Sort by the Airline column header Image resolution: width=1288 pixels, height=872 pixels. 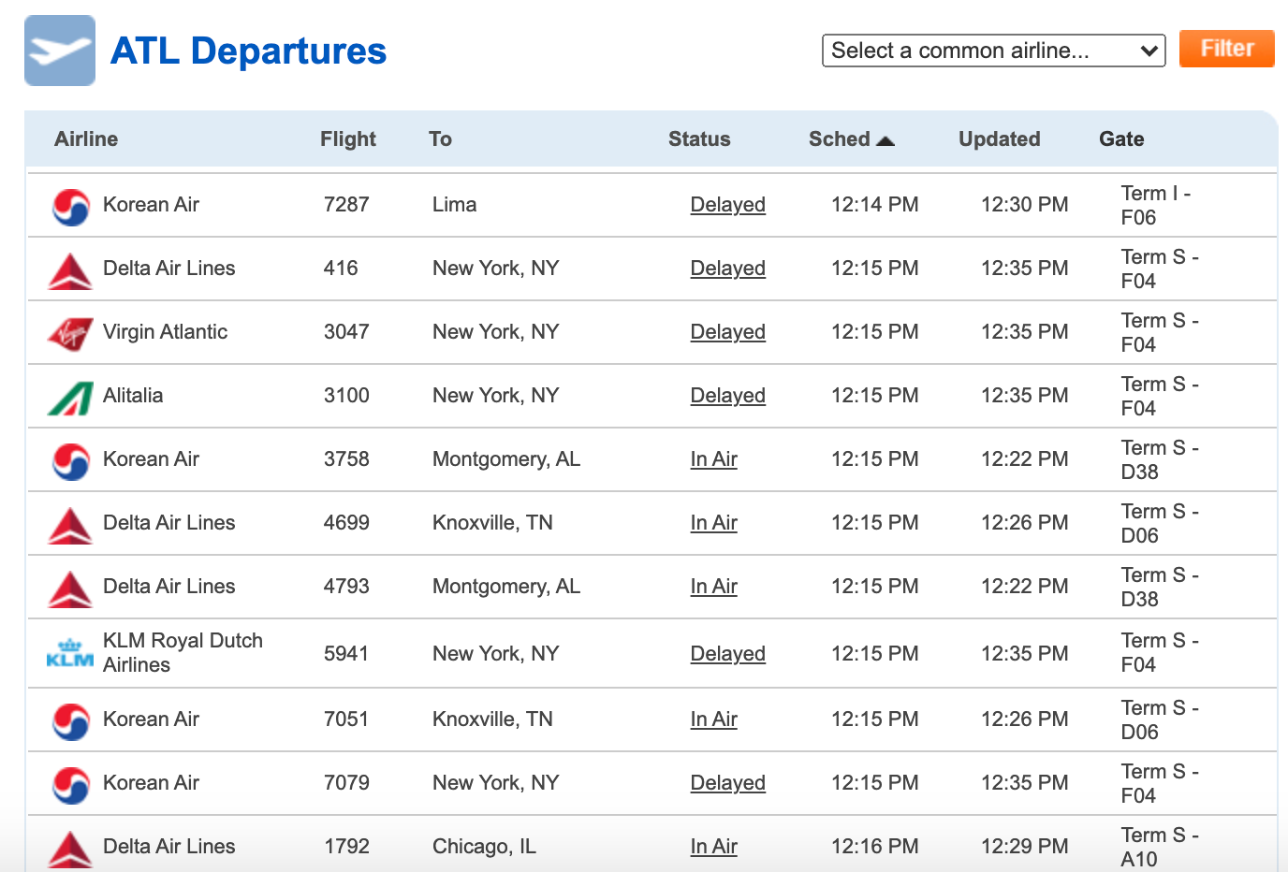point(86,139)
